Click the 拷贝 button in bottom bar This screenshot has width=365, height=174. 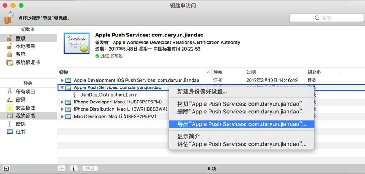coord(90,169)
